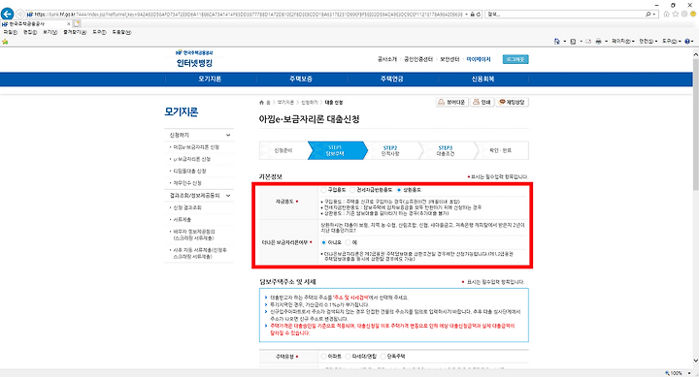Open a new browser tab
699x377 pixels.
tap(77, 23)
